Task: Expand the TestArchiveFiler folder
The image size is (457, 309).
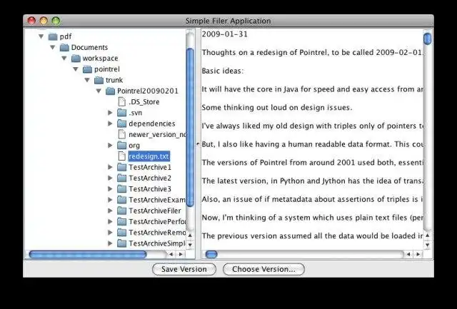Action: click(x=110, y=211)
